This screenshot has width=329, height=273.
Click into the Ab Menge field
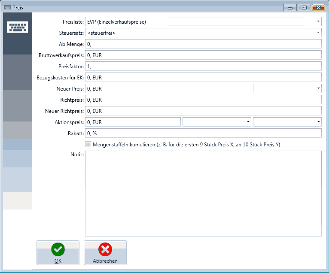point(203,44)
